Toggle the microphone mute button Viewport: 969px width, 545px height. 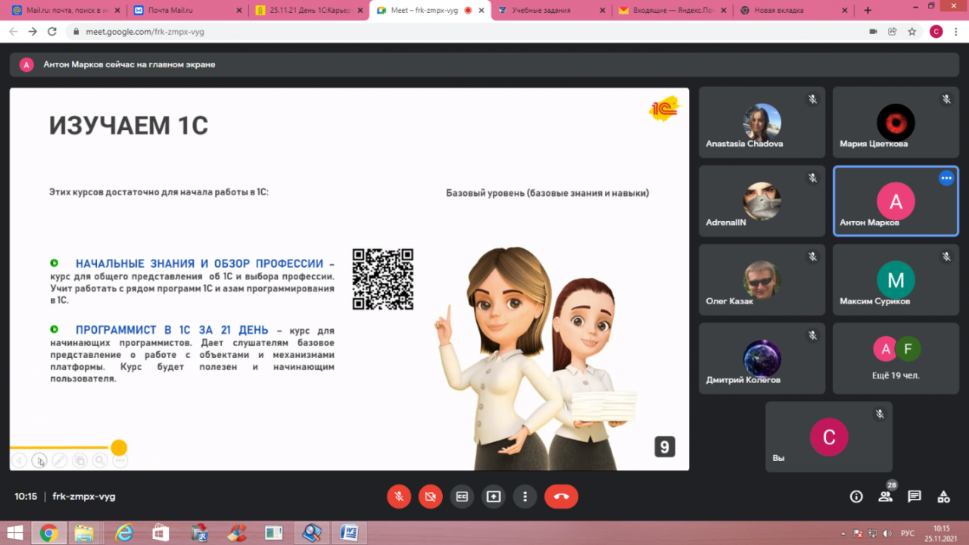[398, 497]
